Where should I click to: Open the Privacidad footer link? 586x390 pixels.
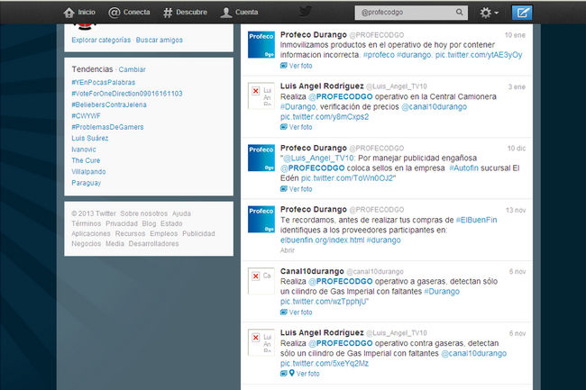[x=122, y=223]
